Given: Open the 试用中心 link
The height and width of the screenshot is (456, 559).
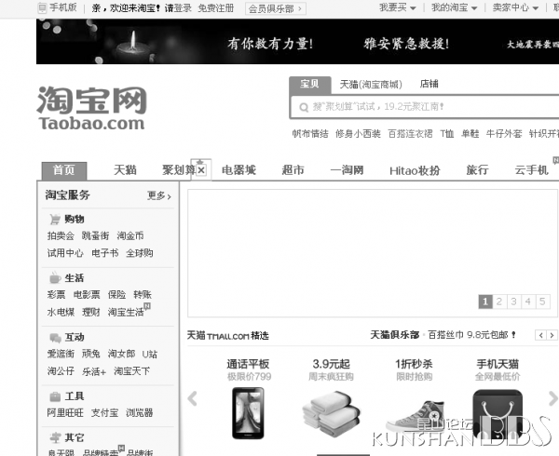Looking at the screenshot, I should click(x=65, y=253).
